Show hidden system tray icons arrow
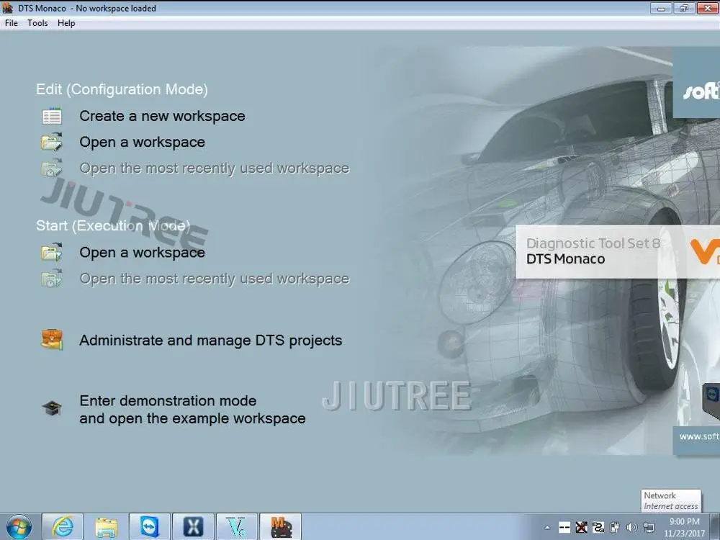This screenshot has width=720, height=540. tap(547, 528)
